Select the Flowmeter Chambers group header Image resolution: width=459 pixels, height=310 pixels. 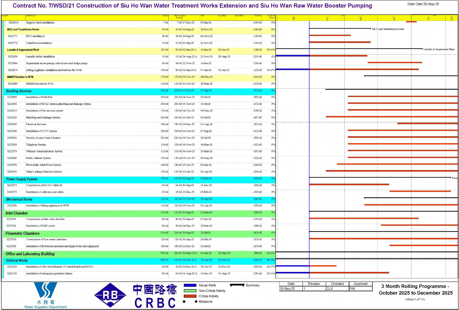(x=140, y=233)
